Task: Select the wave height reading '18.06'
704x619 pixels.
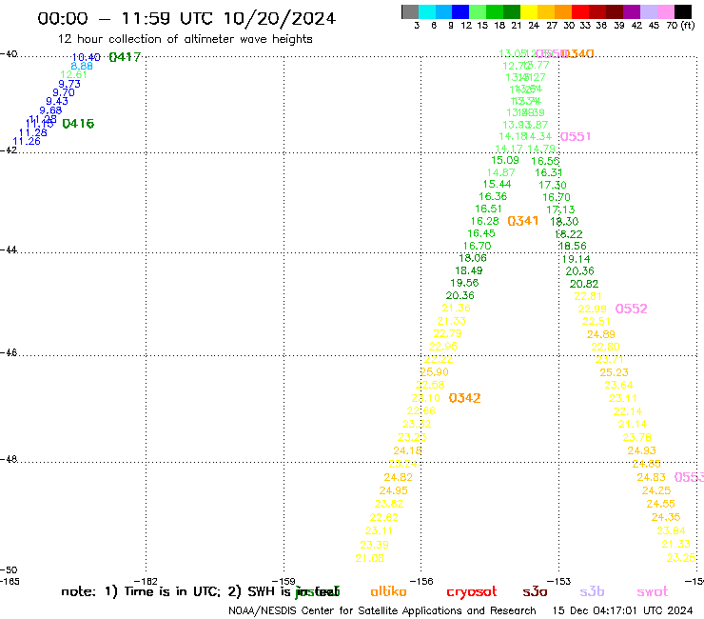Action: (473, 257)
